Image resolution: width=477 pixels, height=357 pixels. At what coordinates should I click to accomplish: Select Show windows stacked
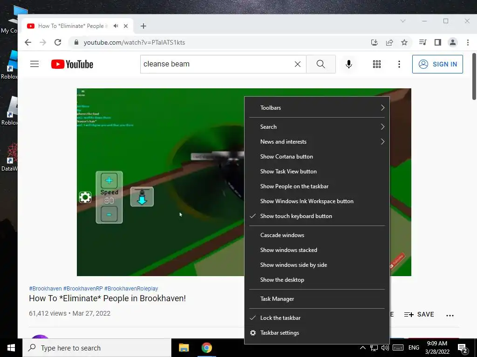click(317, 250)
